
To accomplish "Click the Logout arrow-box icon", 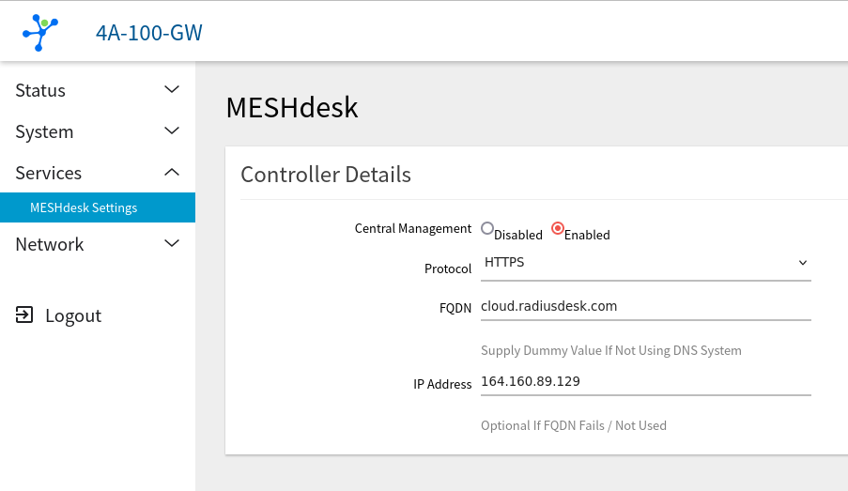I will click(24, 315).
